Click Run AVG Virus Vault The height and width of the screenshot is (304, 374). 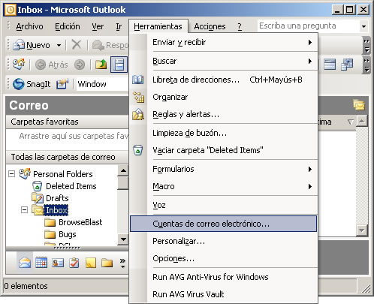coord(224,294)
